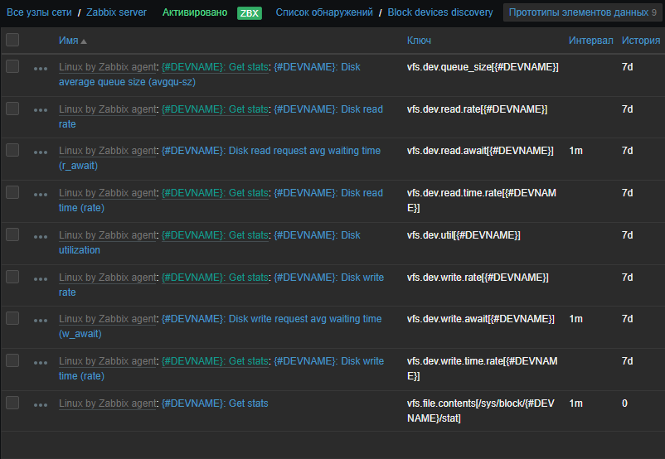Sort the table by Интервал column
The height and width of the screenshot is (459, 665).
pyautogui.click(x=590, y=41)
